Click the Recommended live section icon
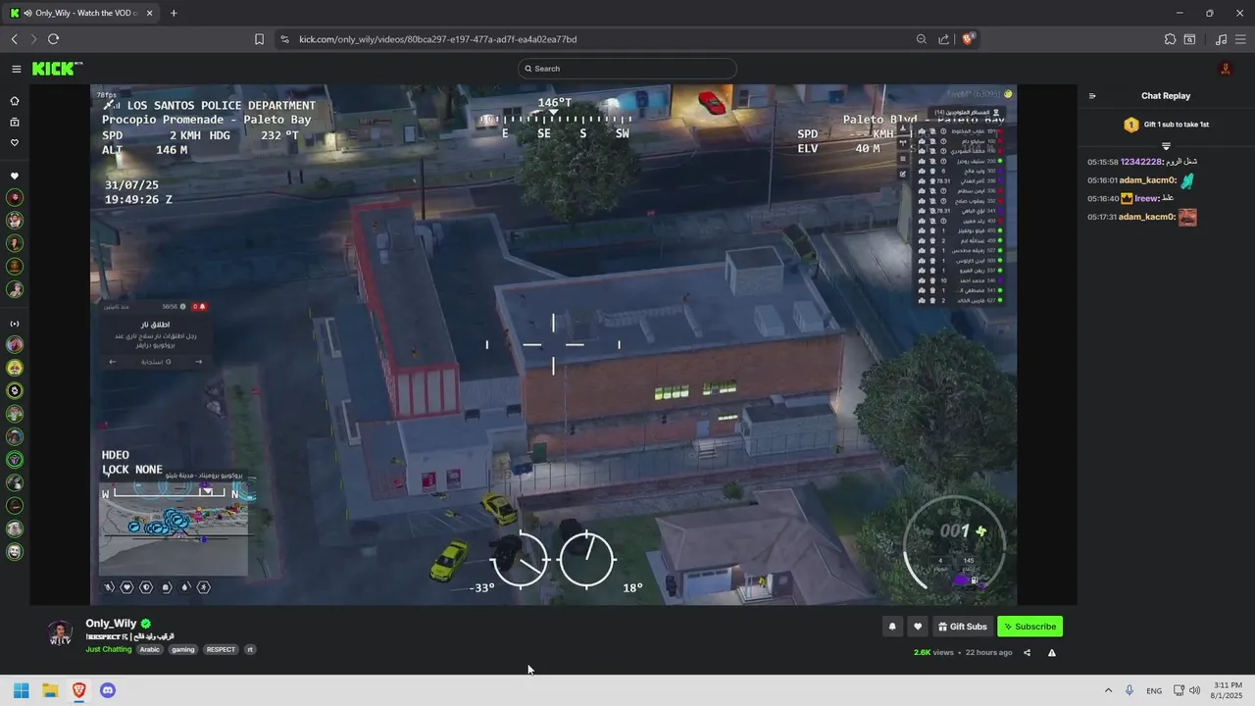 point(15,324)
